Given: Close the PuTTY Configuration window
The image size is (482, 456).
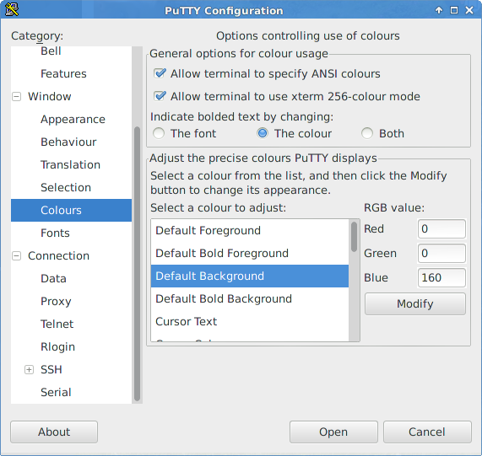Looking at the screenshot, I should [469, 10].
